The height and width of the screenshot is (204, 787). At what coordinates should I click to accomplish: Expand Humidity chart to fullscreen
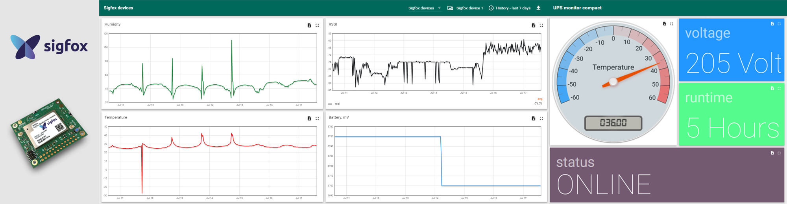317,25
